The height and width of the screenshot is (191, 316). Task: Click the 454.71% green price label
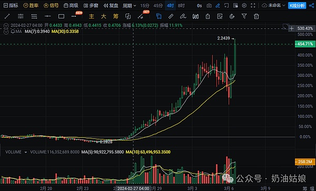(x=305, y=44)
